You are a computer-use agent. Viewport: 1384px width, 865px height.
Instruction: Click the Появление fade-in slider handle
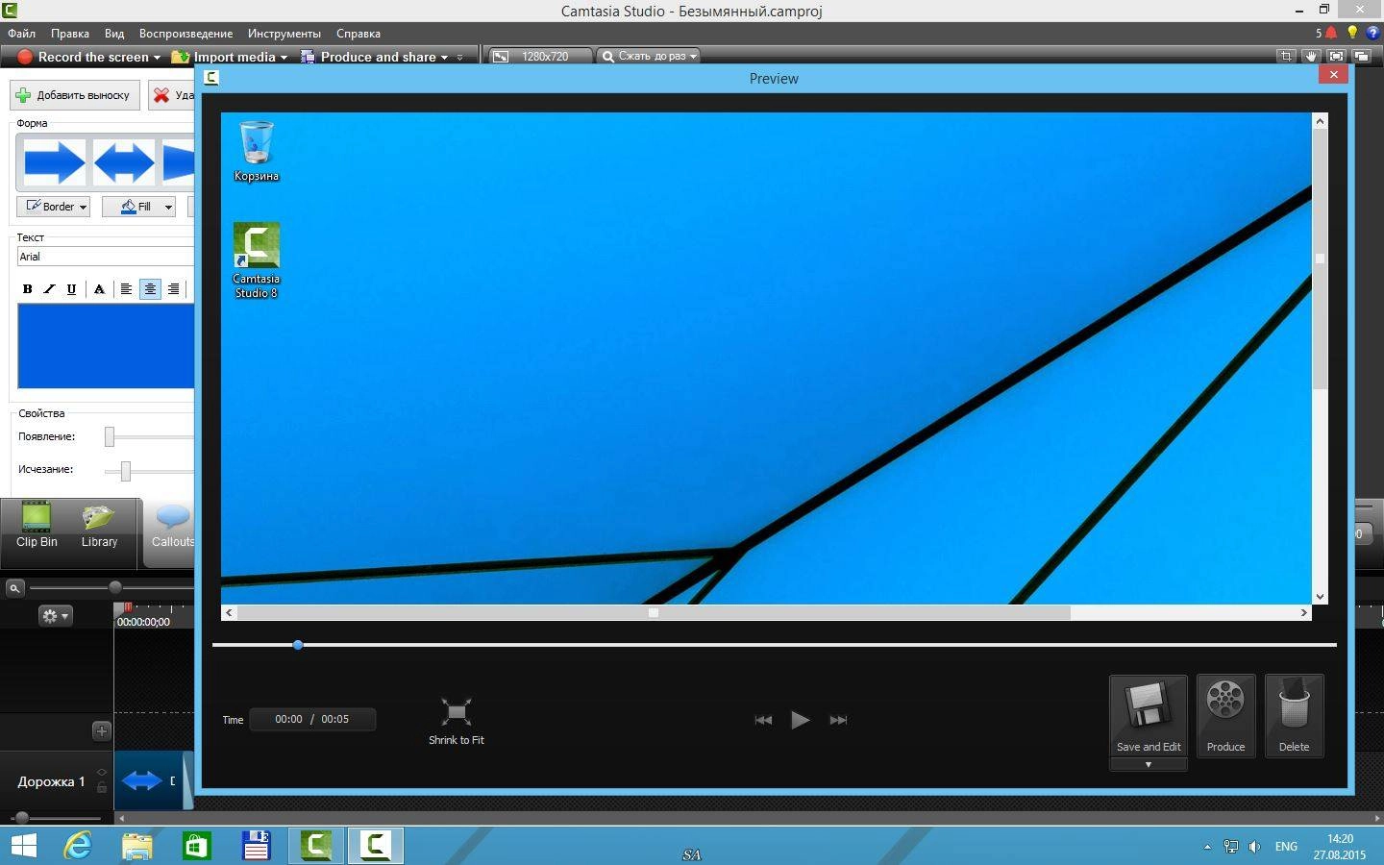point(110,437)
